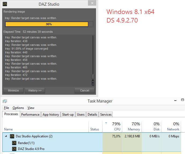Expand render log with History >> button

click(x=35, y=90)
